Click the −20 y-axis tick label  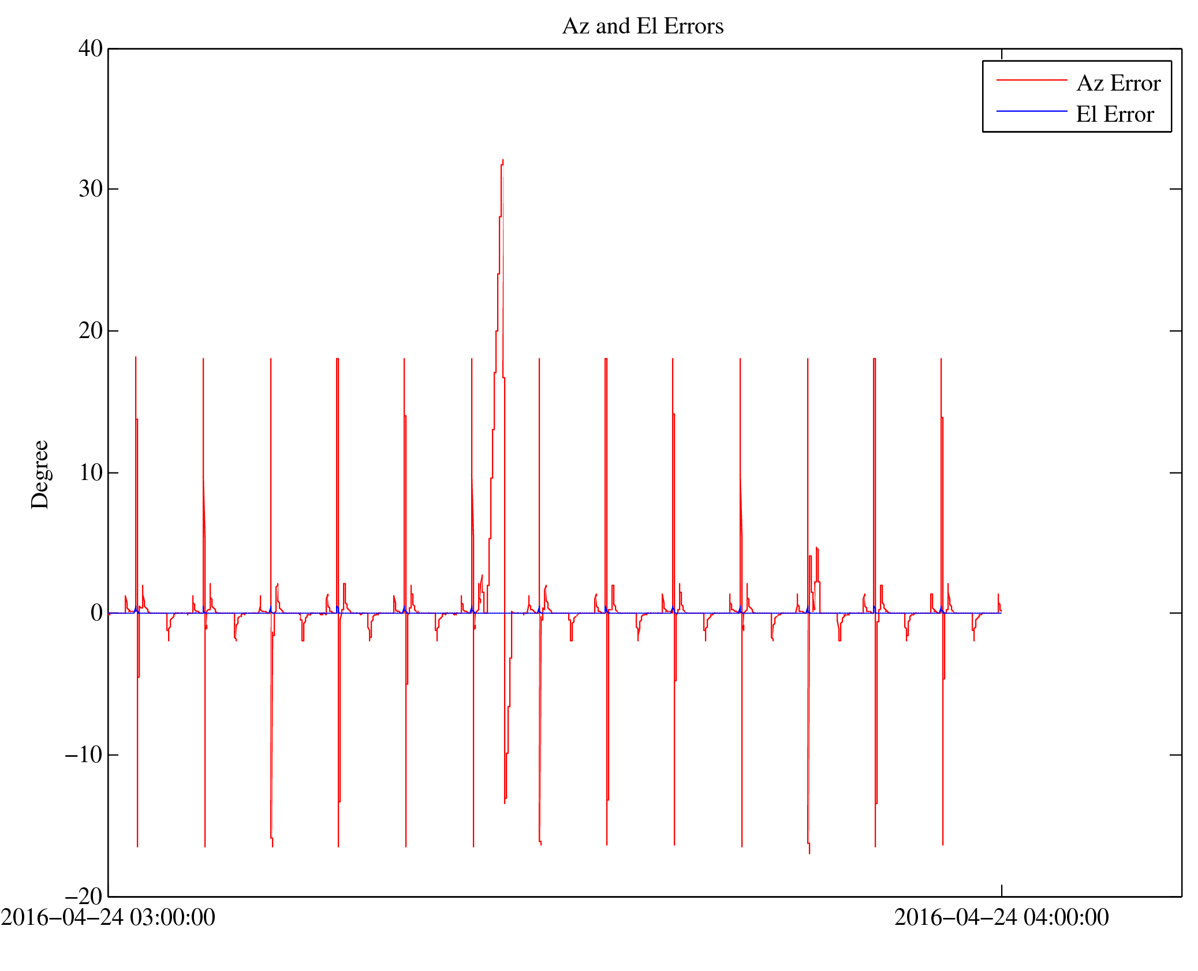84,897
